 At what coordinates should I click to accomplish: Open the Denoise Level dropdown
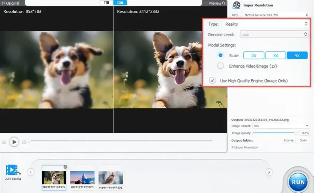point(274,35)
